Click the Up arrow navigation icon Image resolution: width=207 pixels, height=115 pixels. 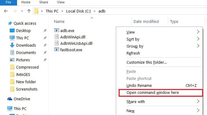pos(29,11)
